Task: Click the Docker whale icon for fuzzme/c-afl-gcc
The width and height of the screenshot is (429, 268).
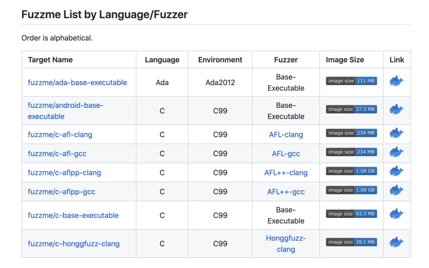Action: (396, 153)
